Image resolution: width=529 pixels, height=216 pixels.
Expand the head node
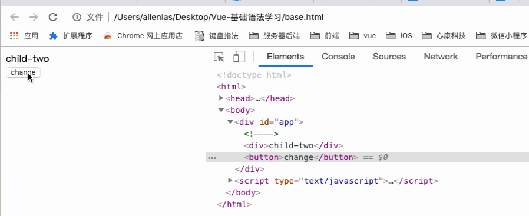[221, 98]
